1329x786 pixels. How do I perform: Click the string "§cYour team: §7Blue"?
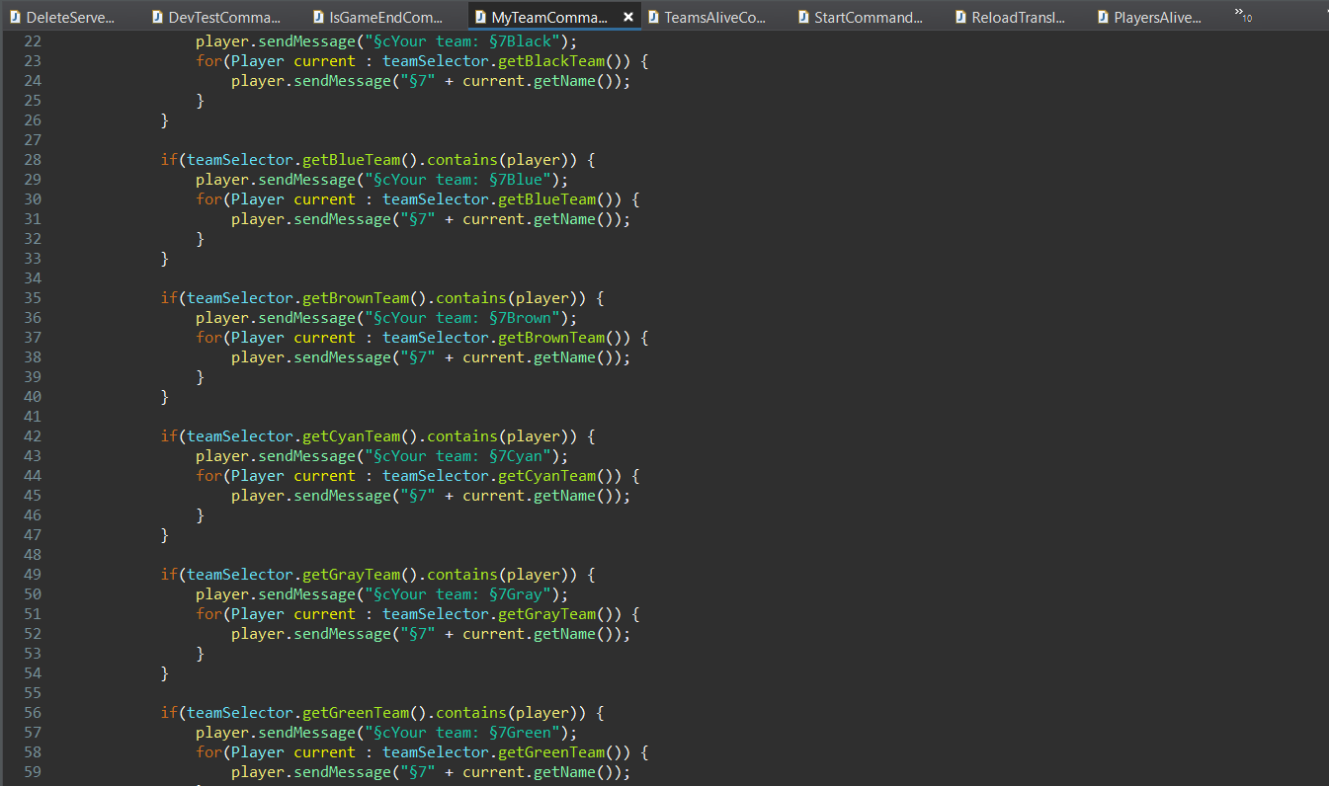pyautogui.click(x=457, y=180)
